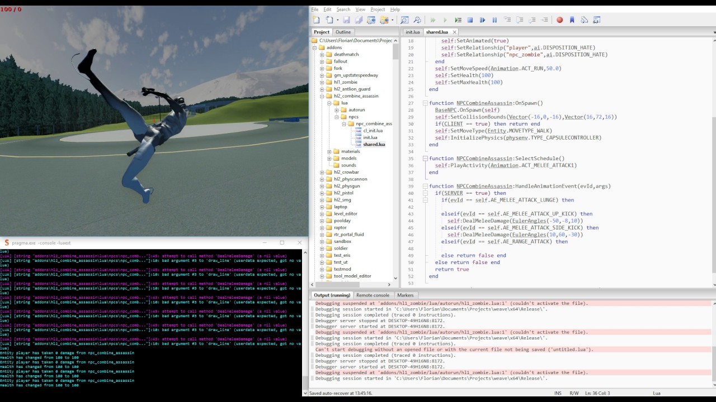Open the Markers tab
Viewport: 716px width, 402px height.
405,295
